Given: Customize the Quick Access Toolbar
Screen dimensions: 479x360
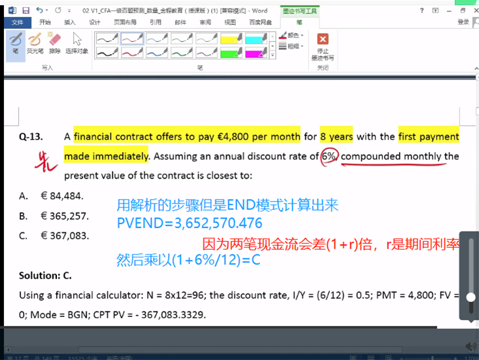Looking at the screenshot, I should pos(69,10).
